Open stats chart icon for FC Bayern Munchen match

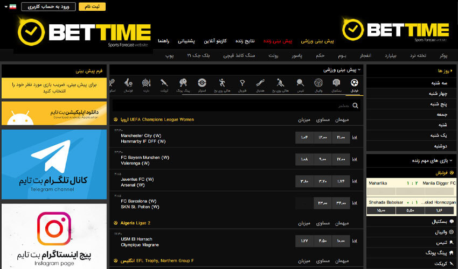coord(355,159)
